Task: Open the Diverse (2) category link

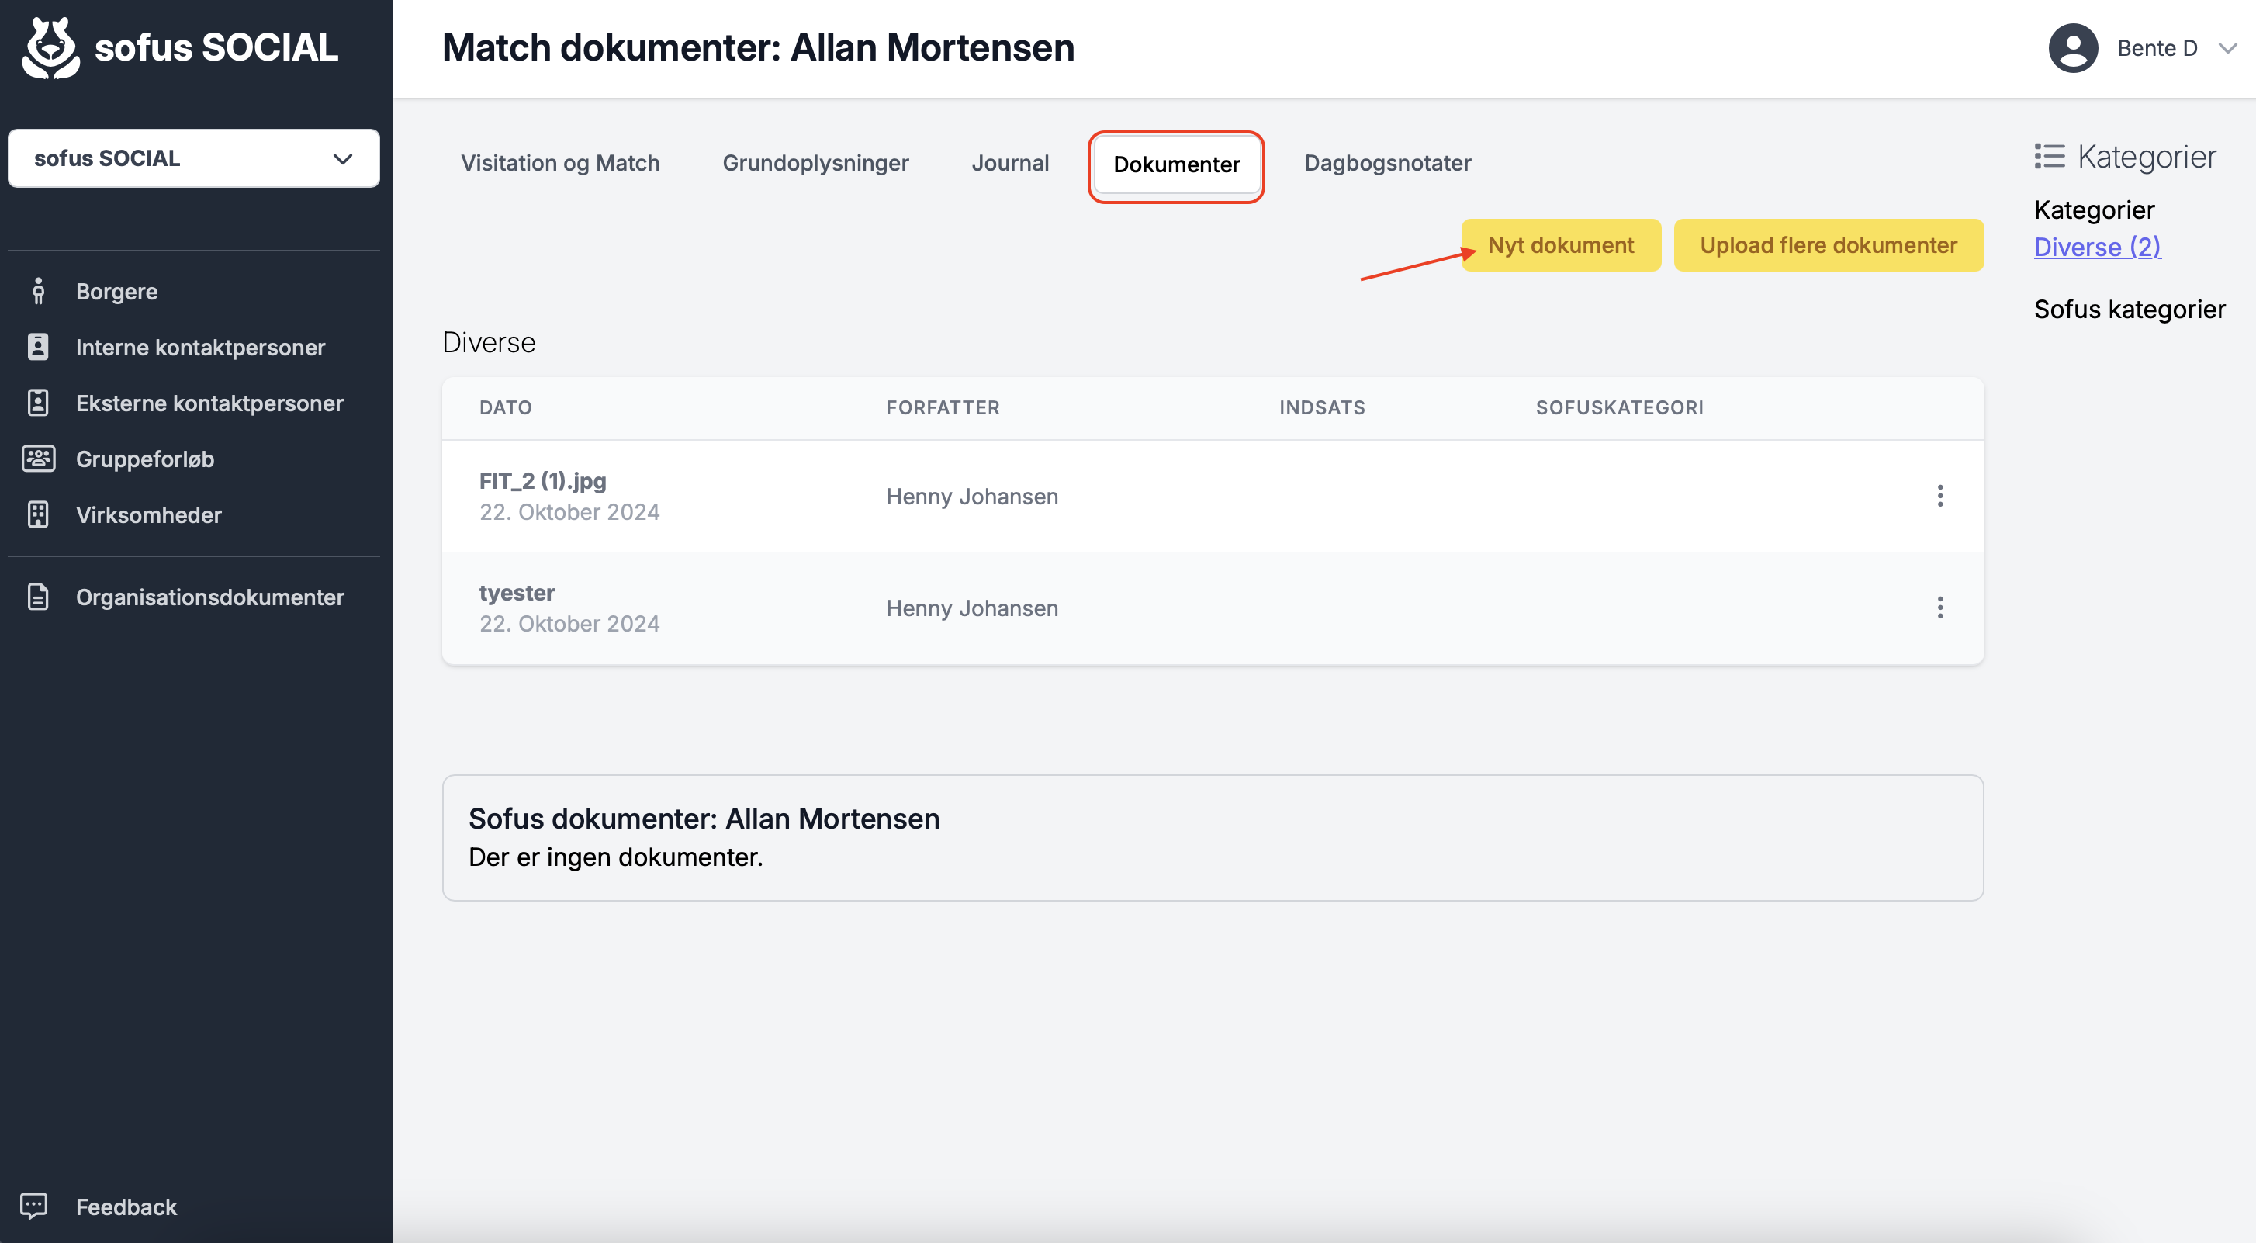Action: [x=2097, y=247]
